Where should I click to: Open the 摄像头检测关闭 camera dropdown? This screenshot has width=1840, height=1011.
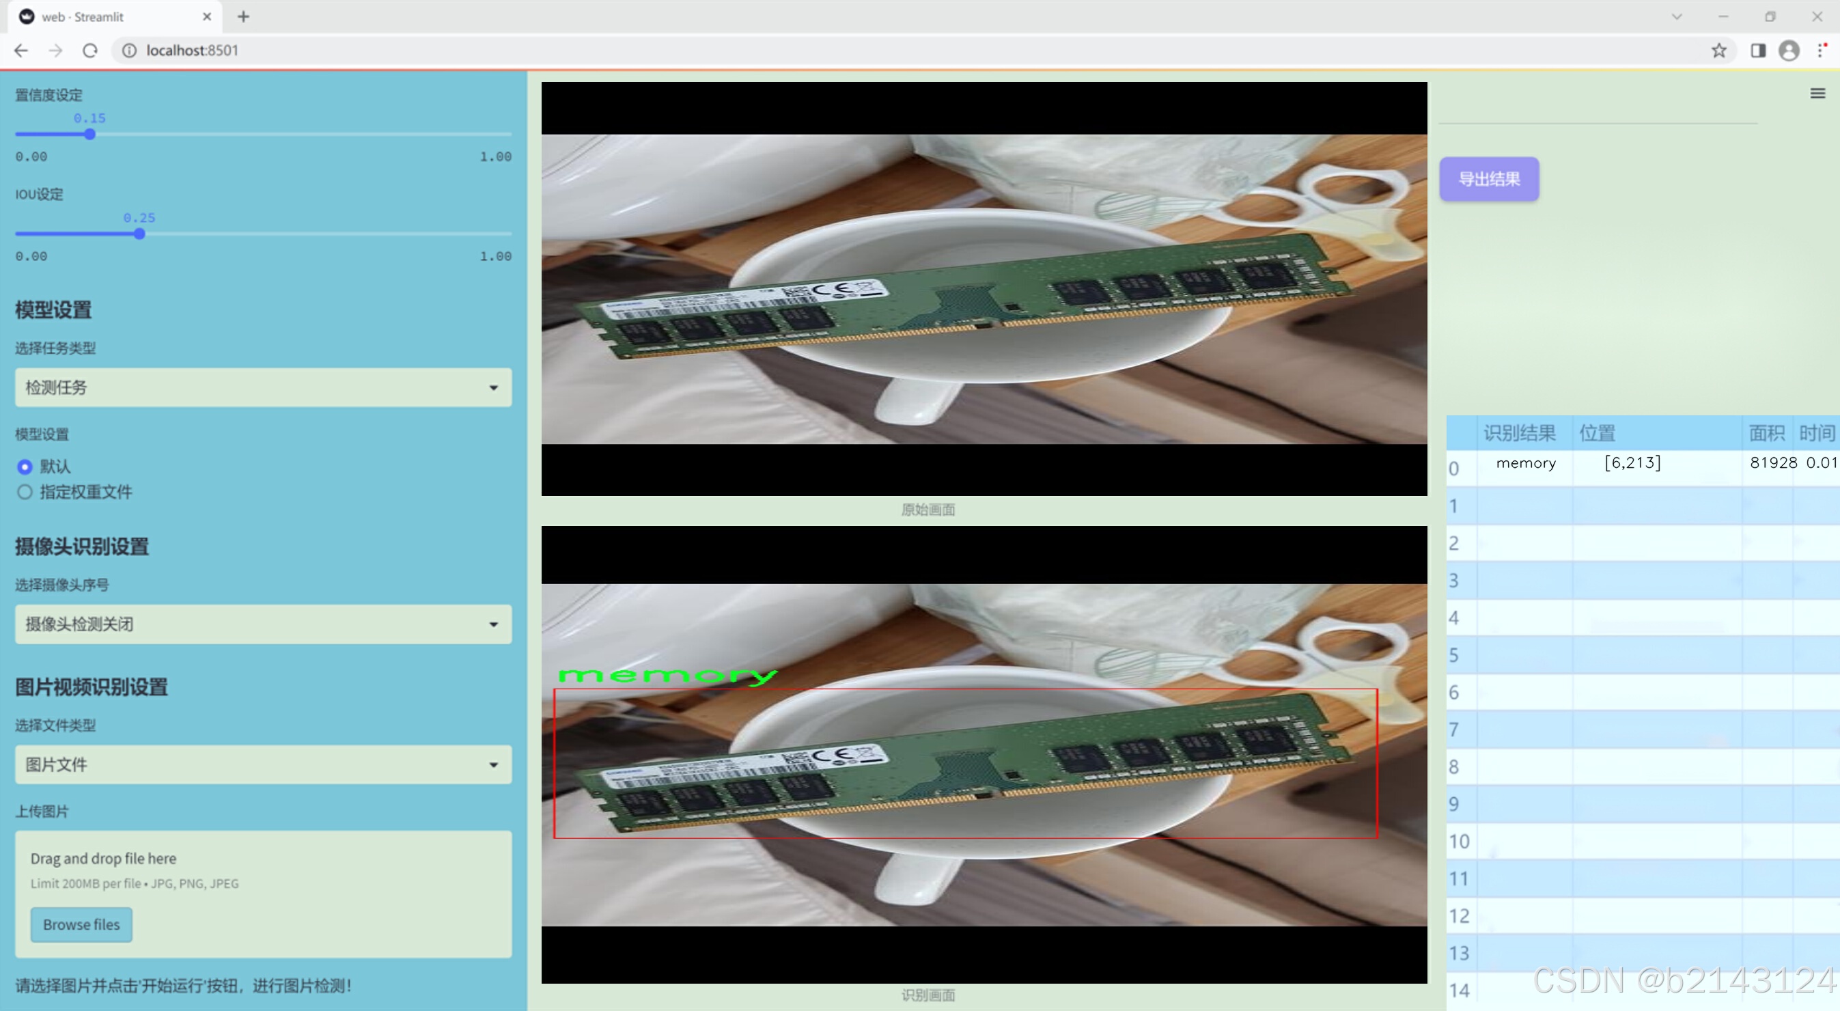(263, 624)
